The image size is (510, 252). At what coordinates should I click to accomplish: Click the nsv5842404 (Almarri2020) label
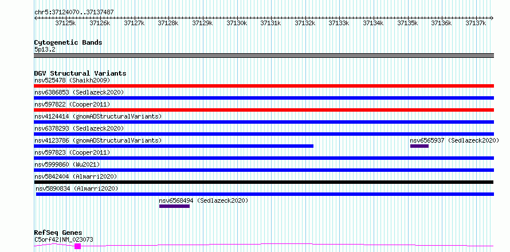click(x=76, y=176)
